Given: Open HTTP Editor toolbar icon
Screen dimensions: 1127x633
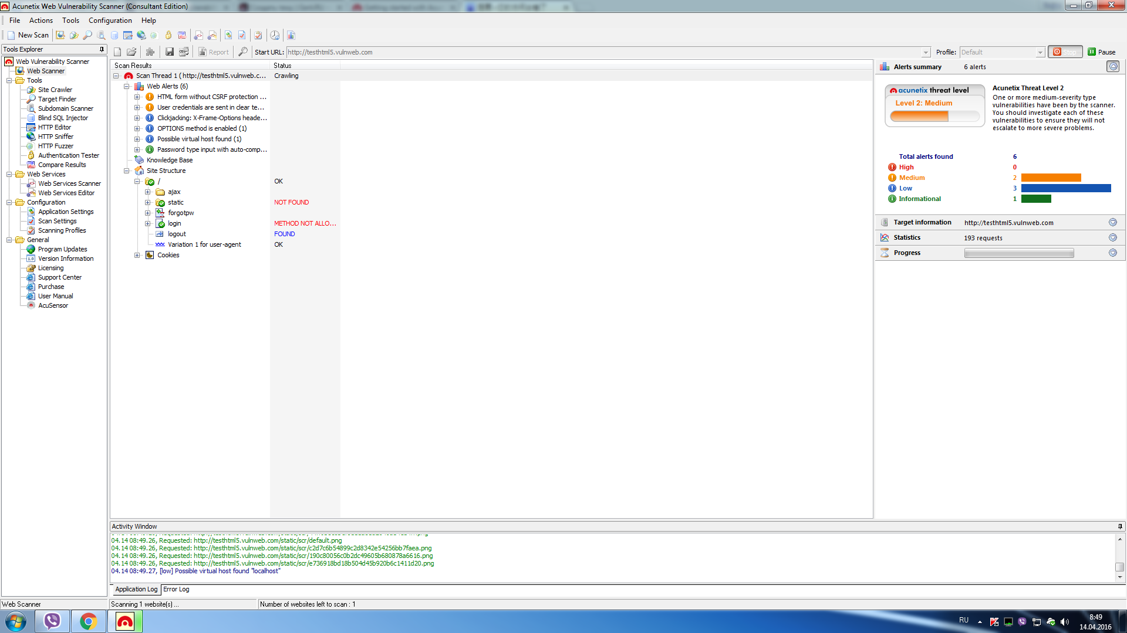Looking at the screenshot, I should 128,35.
